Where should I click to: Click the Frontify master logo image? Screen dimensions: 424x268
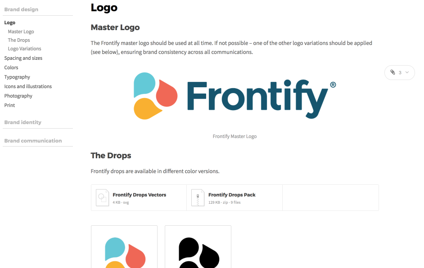click(235, 94)
